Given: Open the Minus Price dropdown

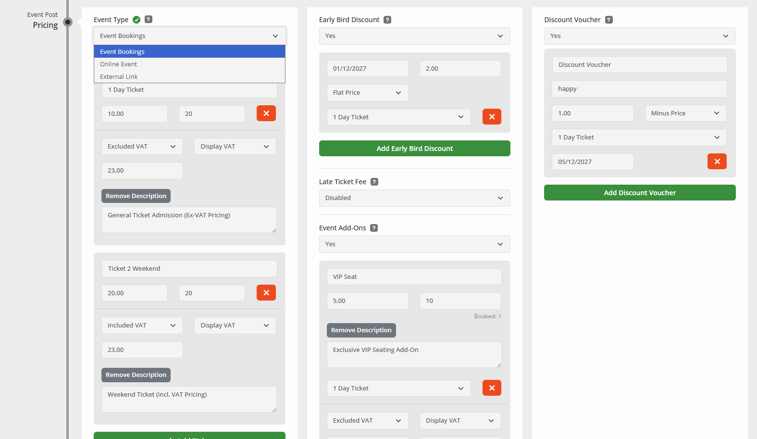Looking at the screenshot, I should click(x=685, y=113).
